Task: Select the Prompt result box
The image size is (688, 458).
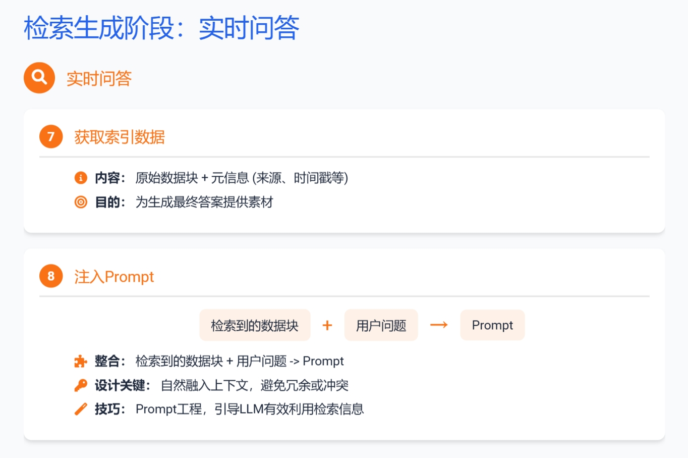Action: (492, 325)
